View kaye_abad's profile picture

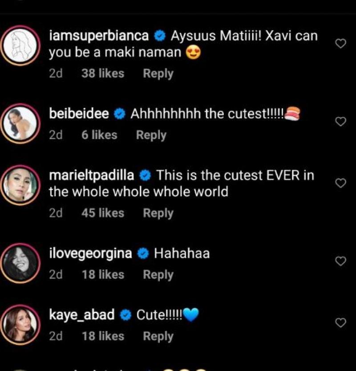22,324
